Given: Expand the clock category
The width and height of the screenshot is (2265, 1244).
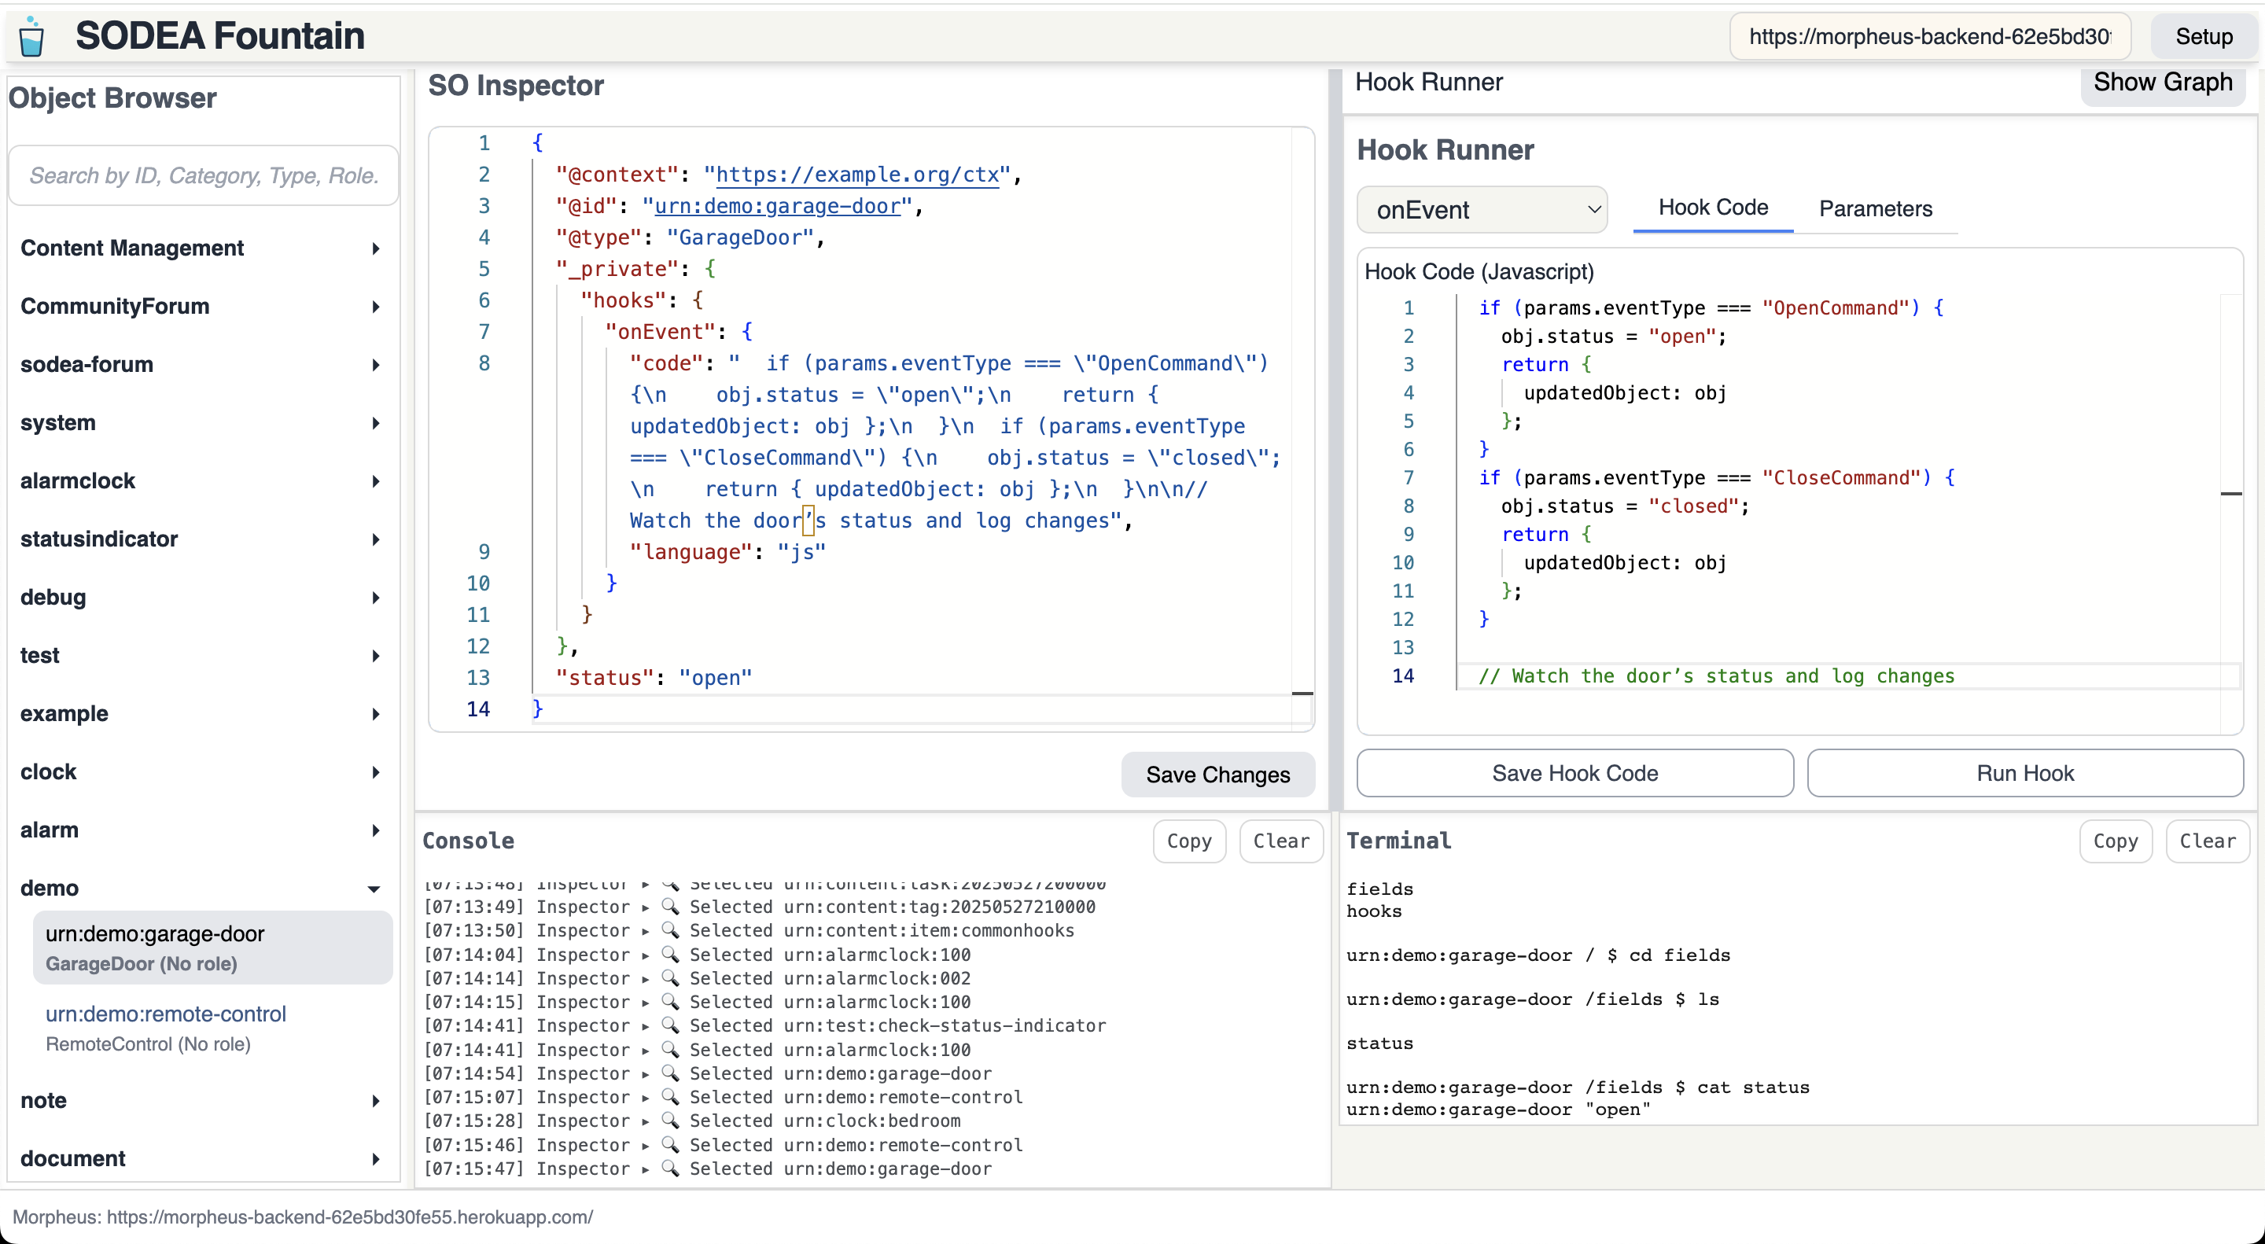Looking at the screenshot, I should pyautogui.click(x=202, y=772).
